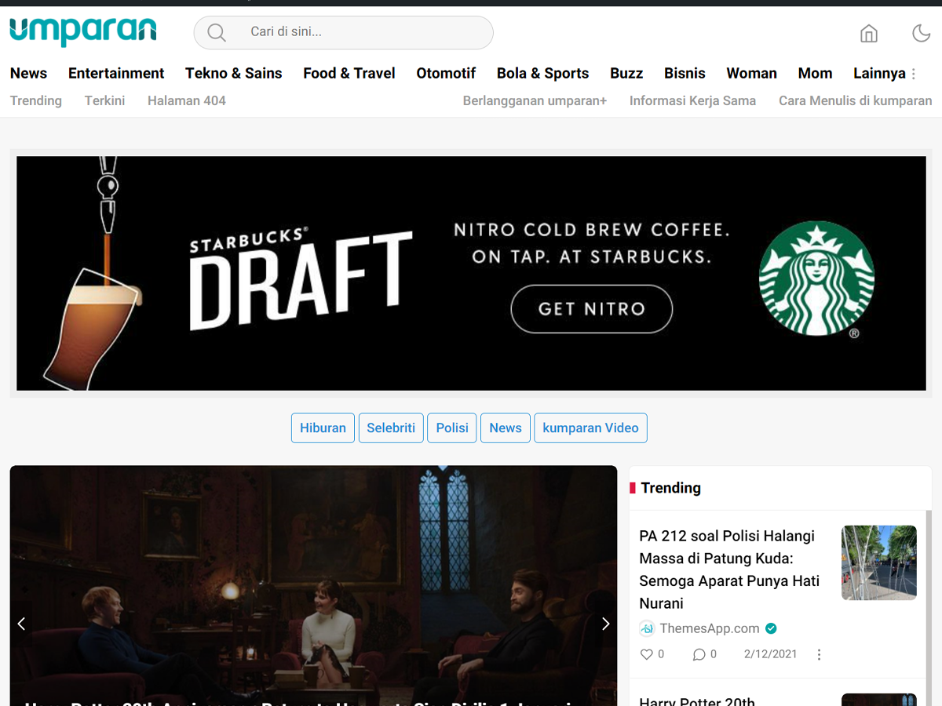This screenshot has height=706, width=942.
Task: Click the 2/12/2021 article date
Action: [x=771, y=654]
